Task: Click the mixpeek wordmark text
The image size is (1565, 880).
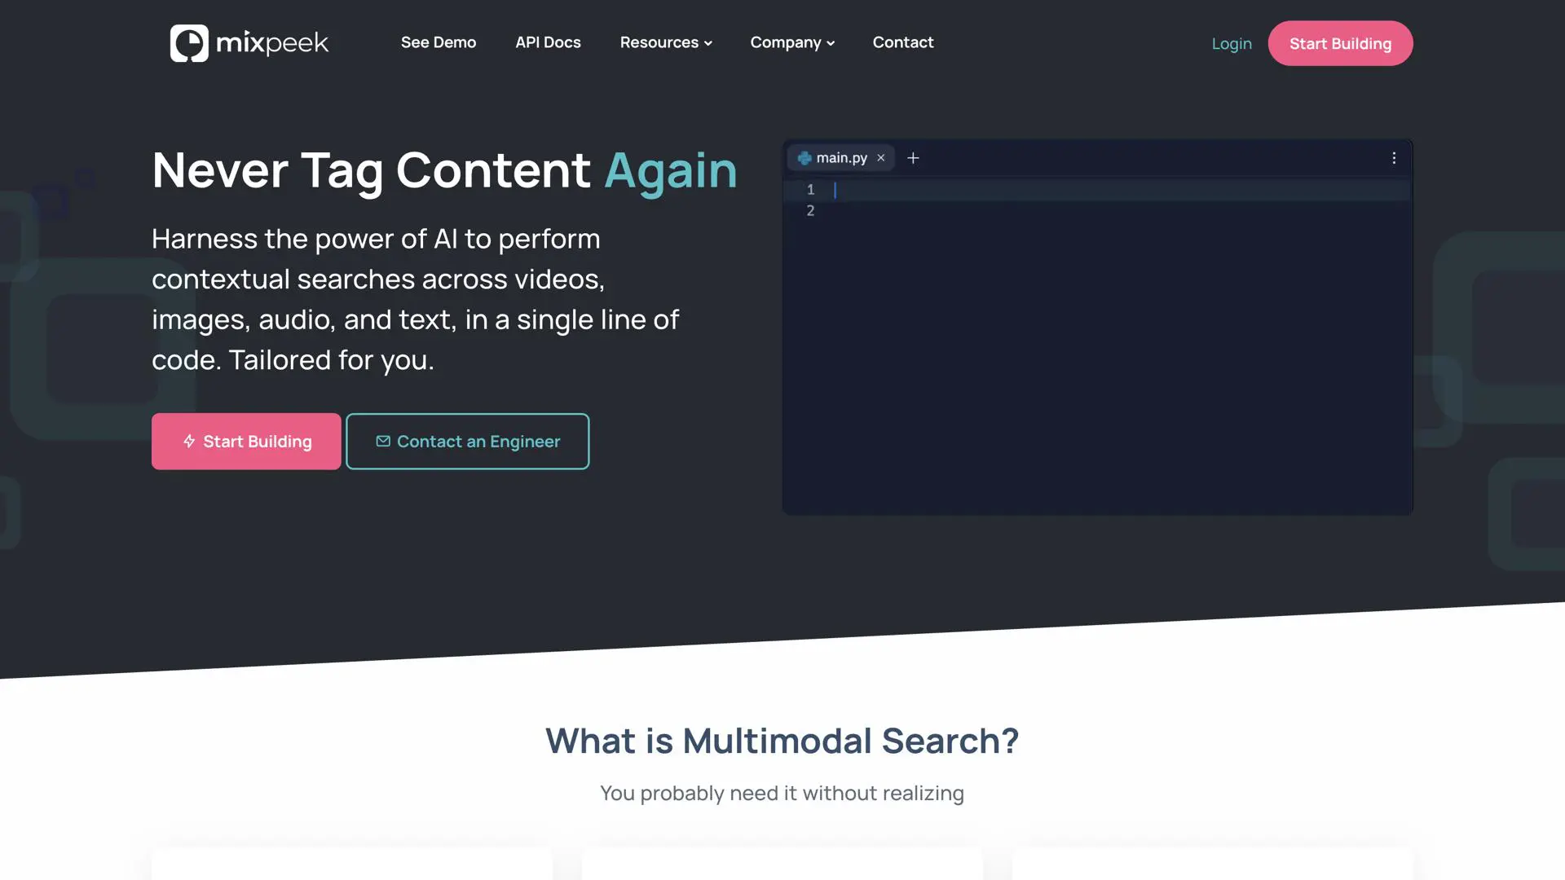Action: [x=272, y=43]
